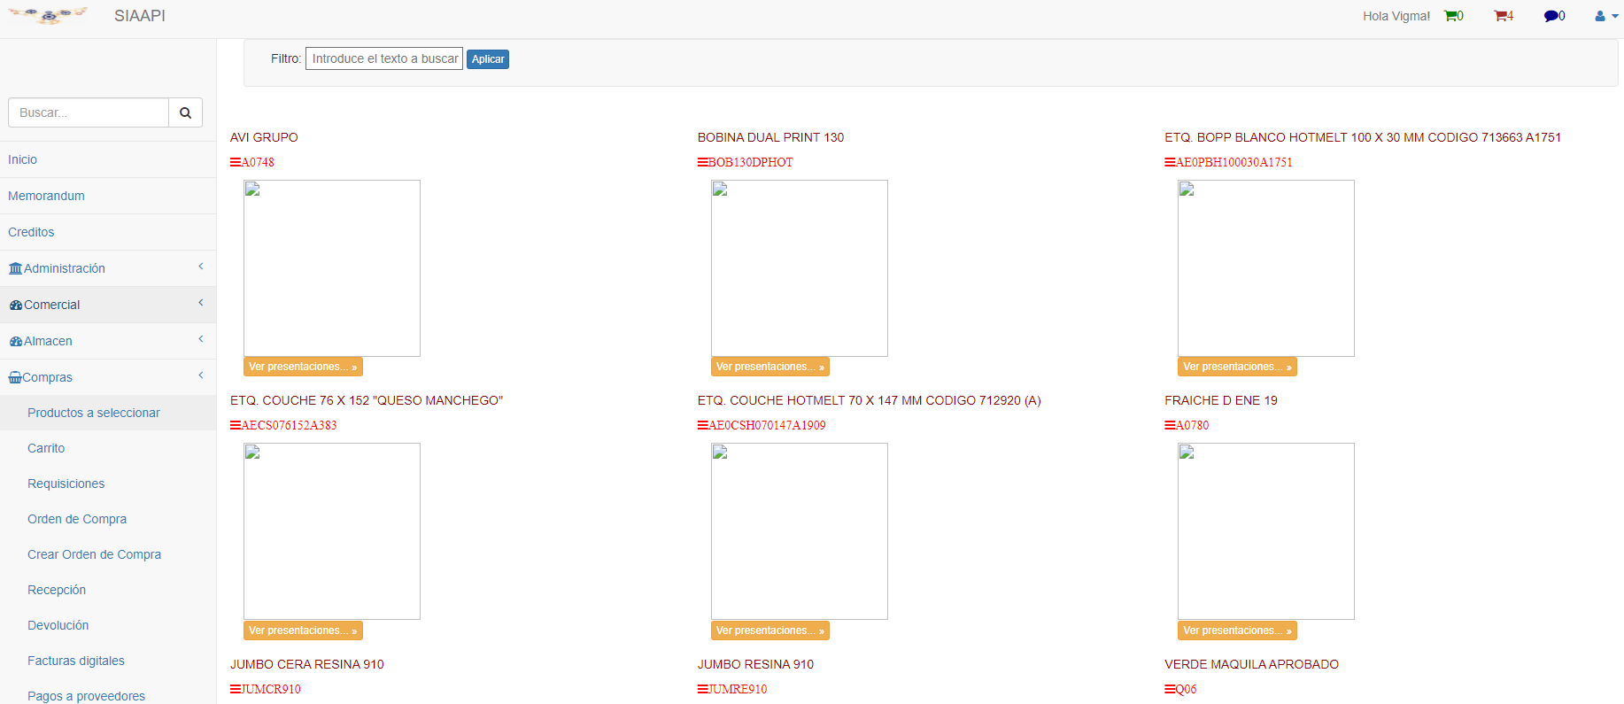Click list icon beside JUMRE910
The height and width of the screenshot is (704, 1624).
coord(702,689)
